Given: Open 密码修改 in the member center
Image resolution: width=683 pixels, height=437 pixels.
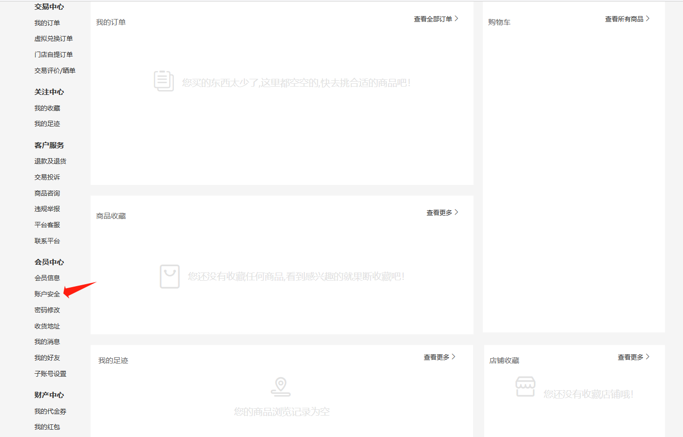Looking at the screenshot, I should point(47,310).
